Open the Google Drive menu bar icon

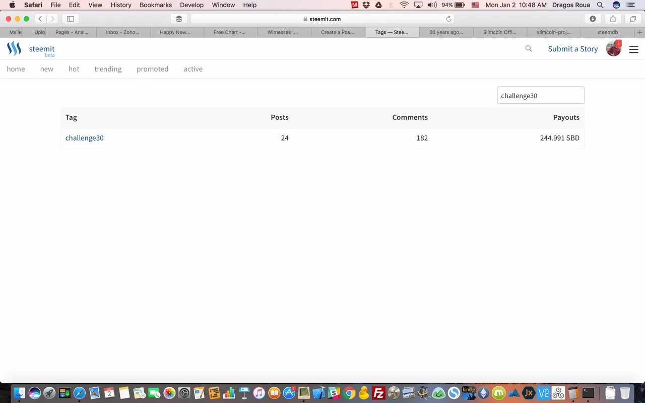point(378,5)
